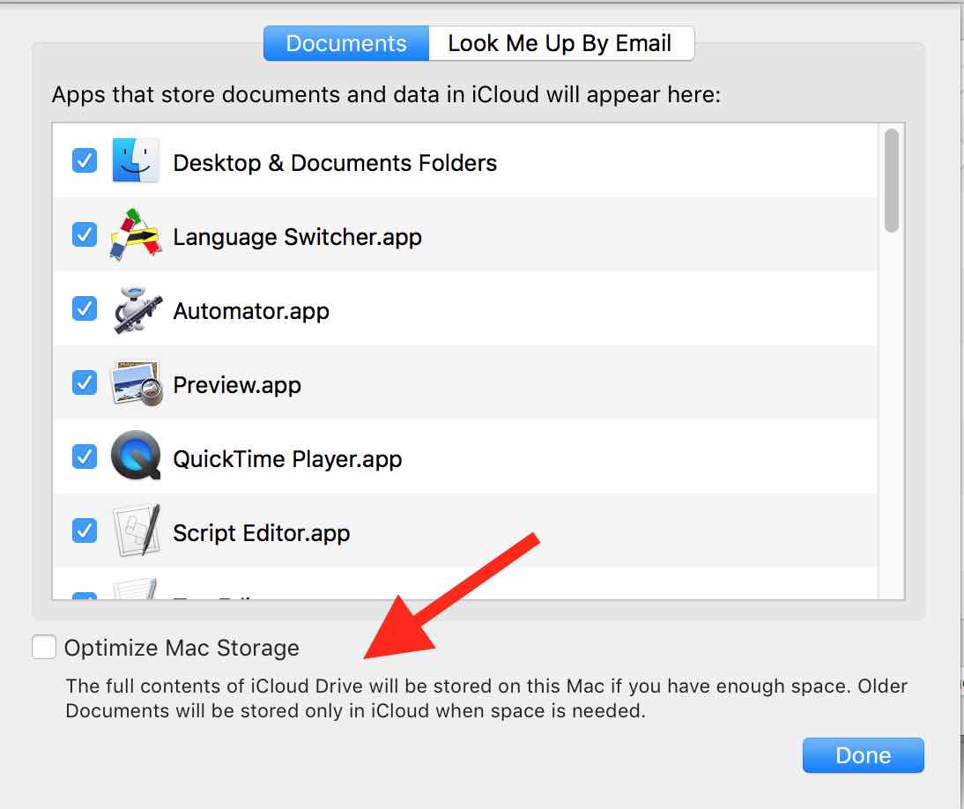The image size is (964, 809).
Task: Click the Automator robot icon
Action: click(x=136, y=310)
